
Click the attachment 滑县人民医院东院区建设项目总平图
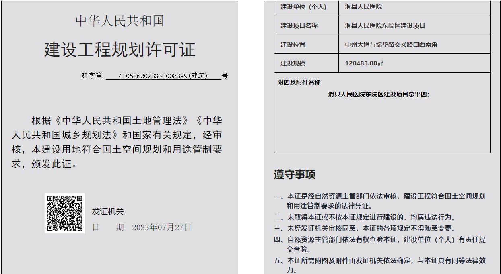(x=379, y=94)
